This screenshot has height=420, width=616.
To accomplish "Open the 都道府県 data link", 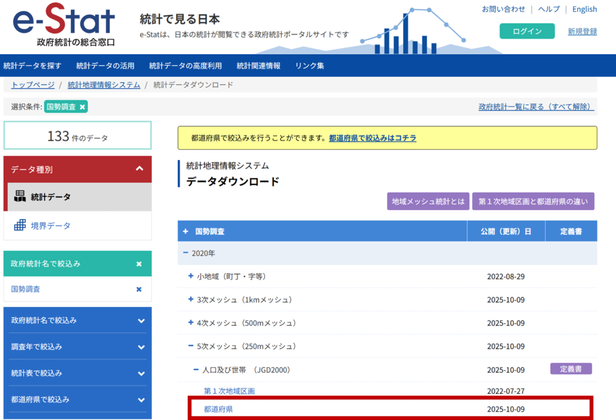I will [x=218, y=409].
